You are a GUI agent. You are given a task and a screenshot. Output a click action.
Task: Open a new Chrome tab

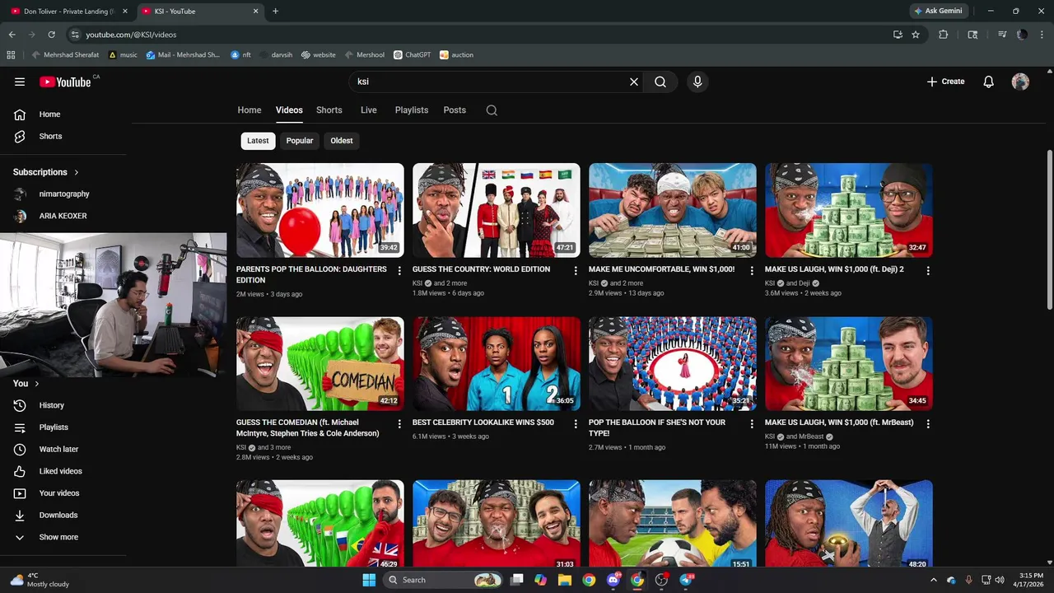(x=275, y=12)
